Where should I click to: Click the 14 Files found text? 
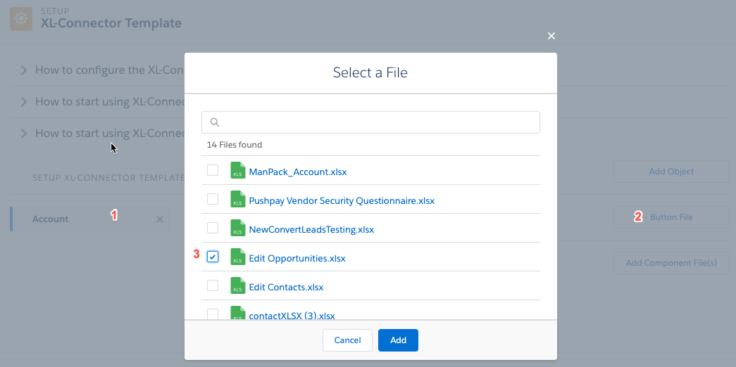pos(235,145)
